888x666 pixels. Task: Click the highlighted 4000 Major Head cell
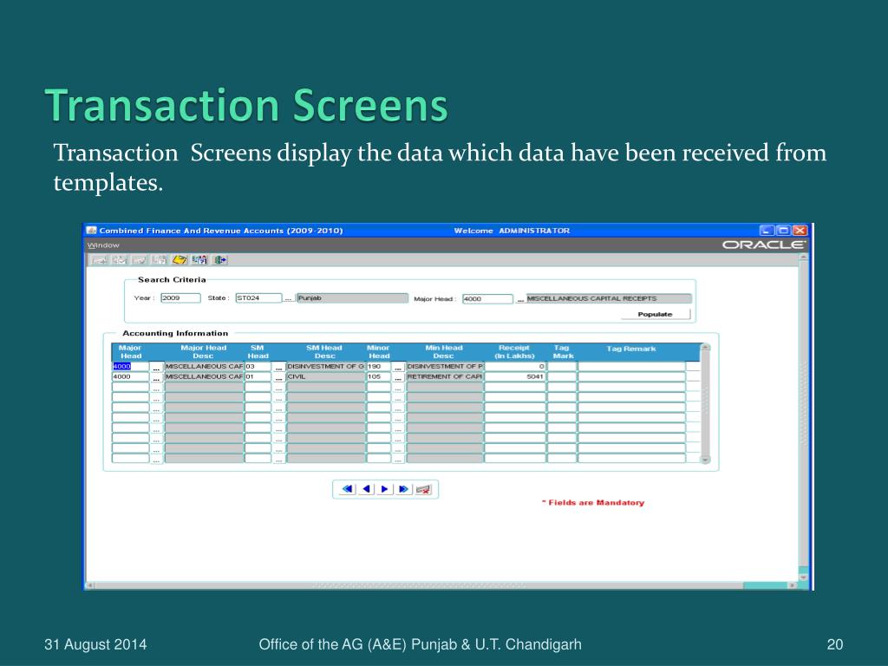coord(131,367)
